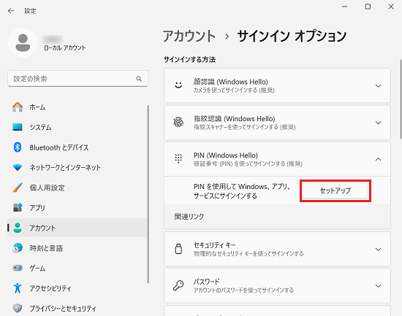Click the セットアップ button
The width and height of the screenshot is (402, 316).
[335, 190]
